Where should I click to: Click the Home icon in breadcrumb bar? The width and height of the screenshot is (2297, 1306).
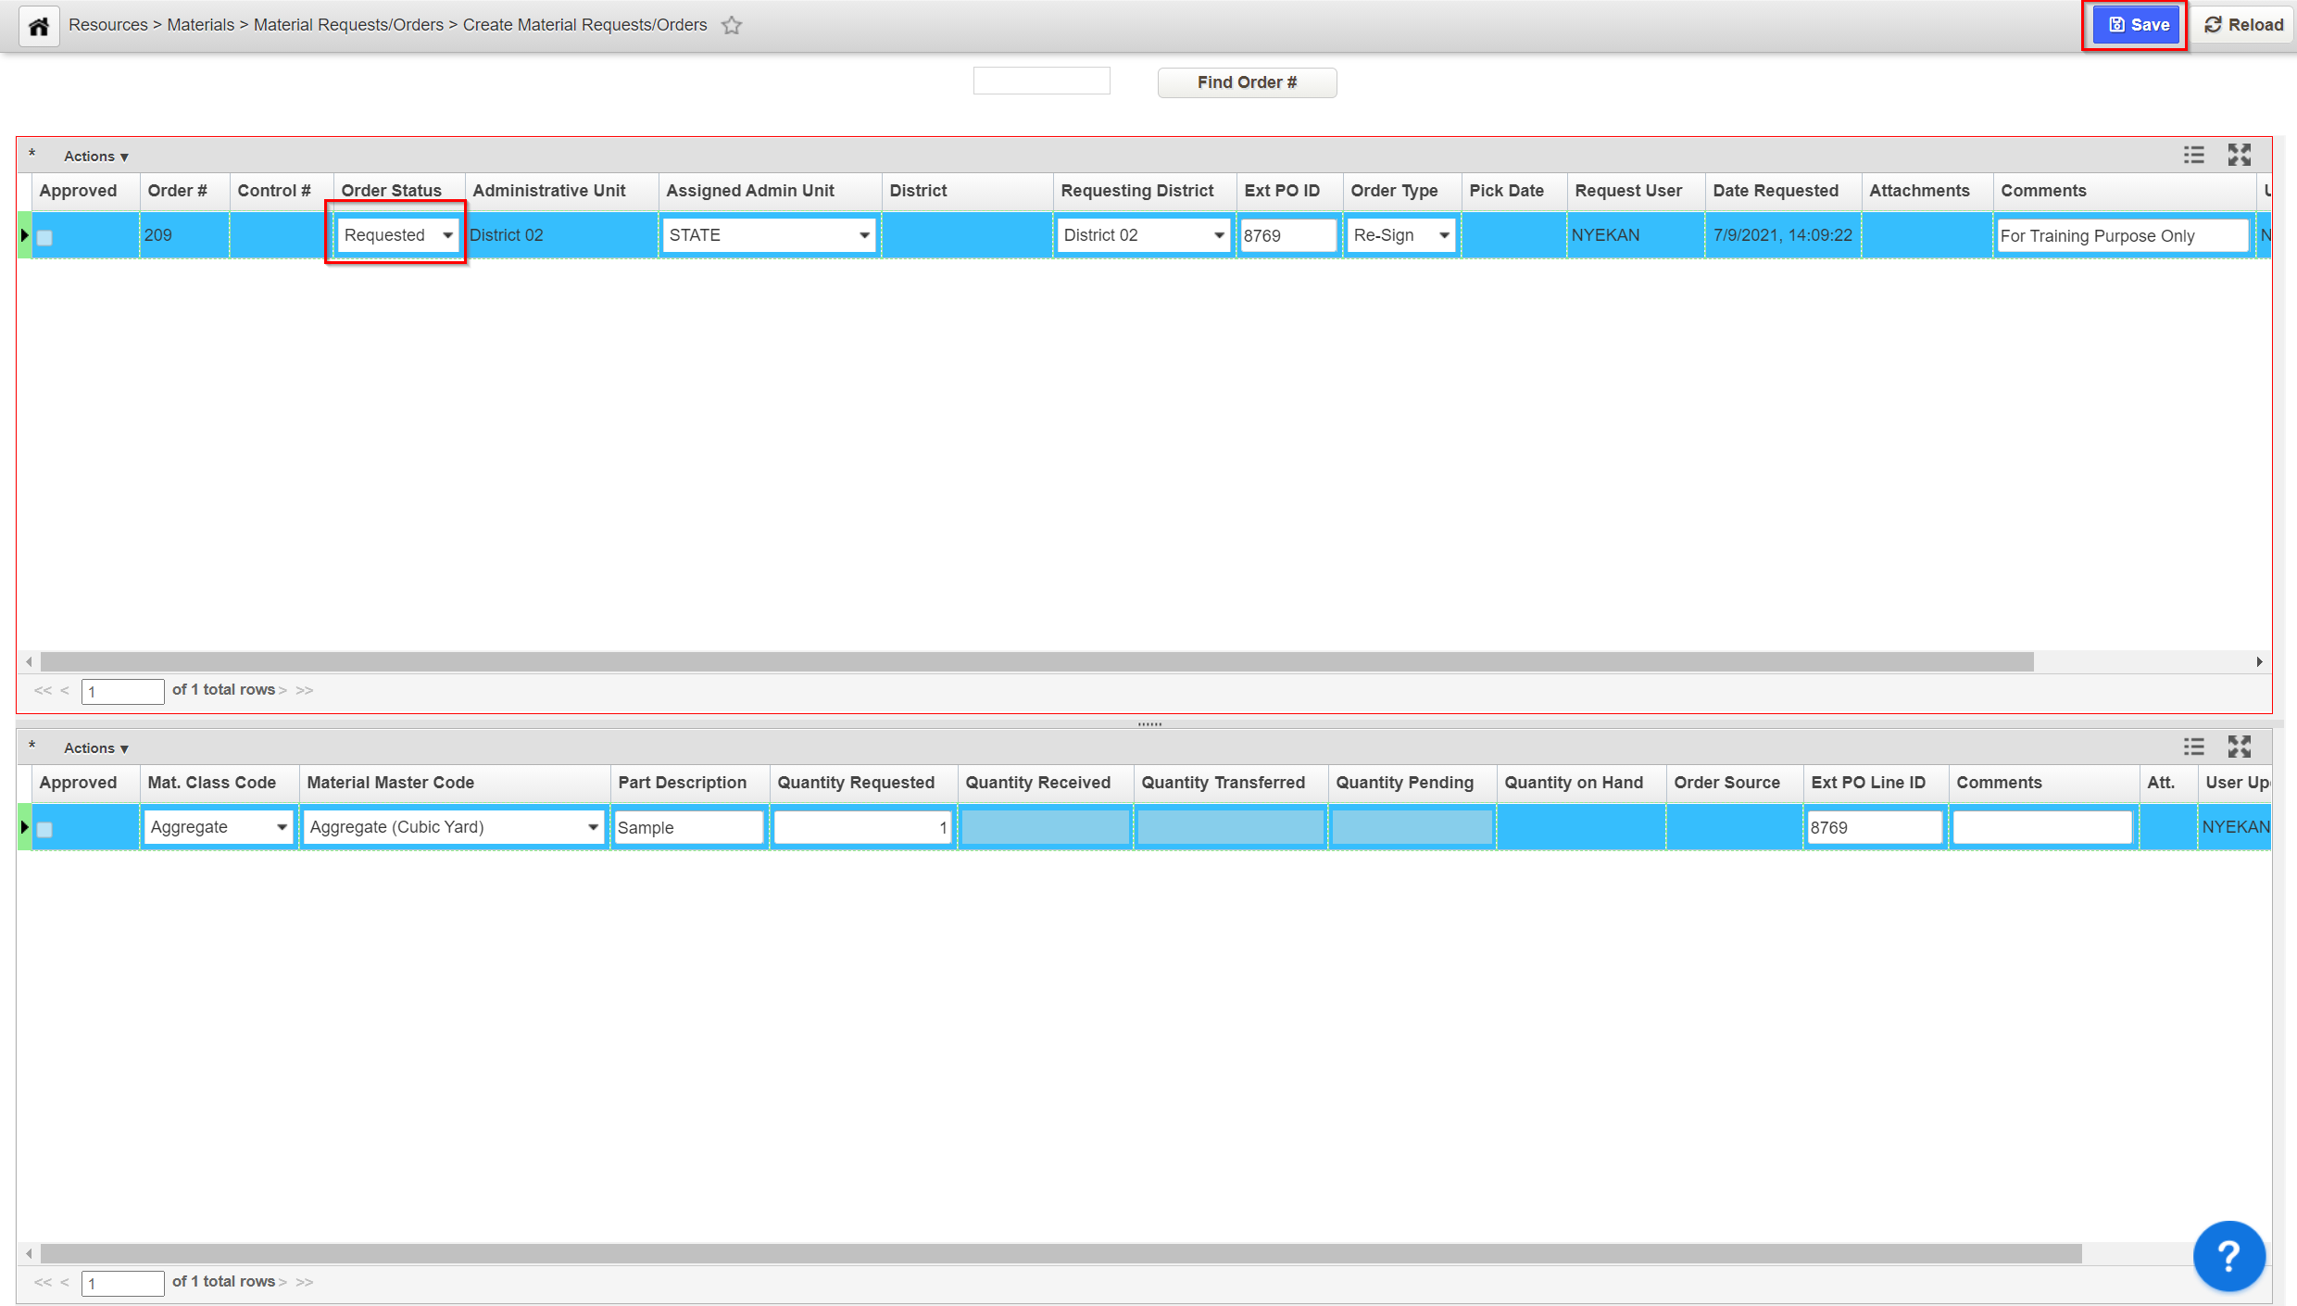39,26
